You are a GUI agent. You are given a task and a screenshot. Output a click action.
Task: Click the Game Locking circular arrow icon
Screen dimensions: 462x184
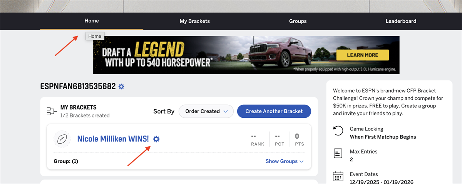coord(338,131)
